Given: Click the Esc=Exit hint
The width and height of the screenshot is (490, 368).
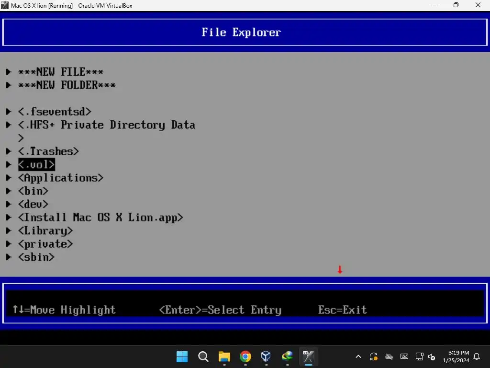Looking at the screenshot, I should tap(343, 310).
